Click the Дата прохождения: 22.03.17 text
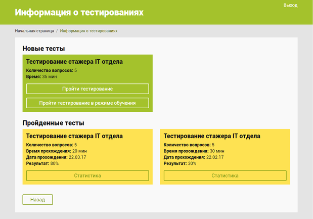The height and width of the screenshot is (219, 313). point(56,157)
